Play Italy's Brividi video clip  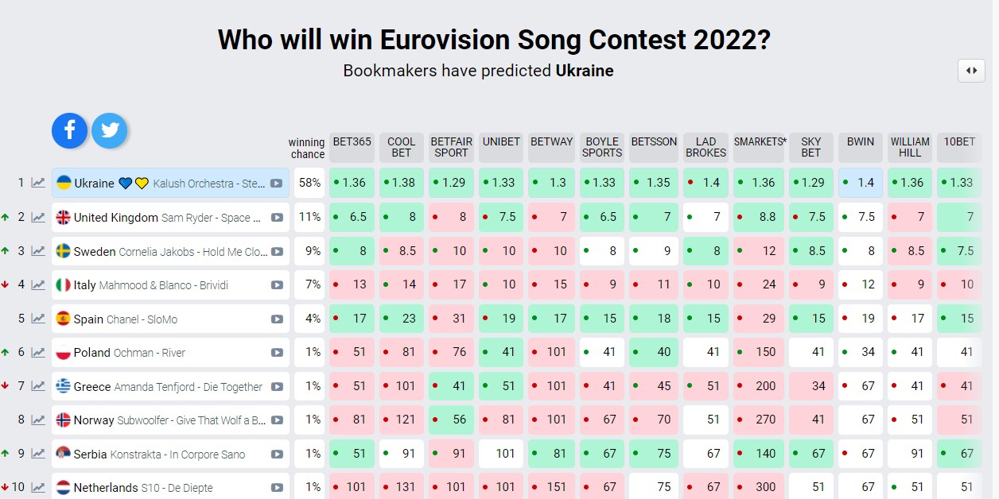pos(276,285)
